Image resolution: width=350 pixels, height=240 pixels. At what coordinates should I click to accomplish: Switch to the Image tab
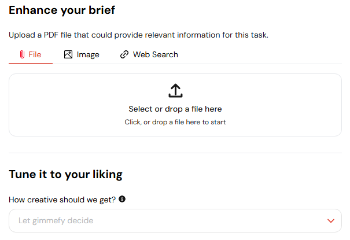coord(87,55)
